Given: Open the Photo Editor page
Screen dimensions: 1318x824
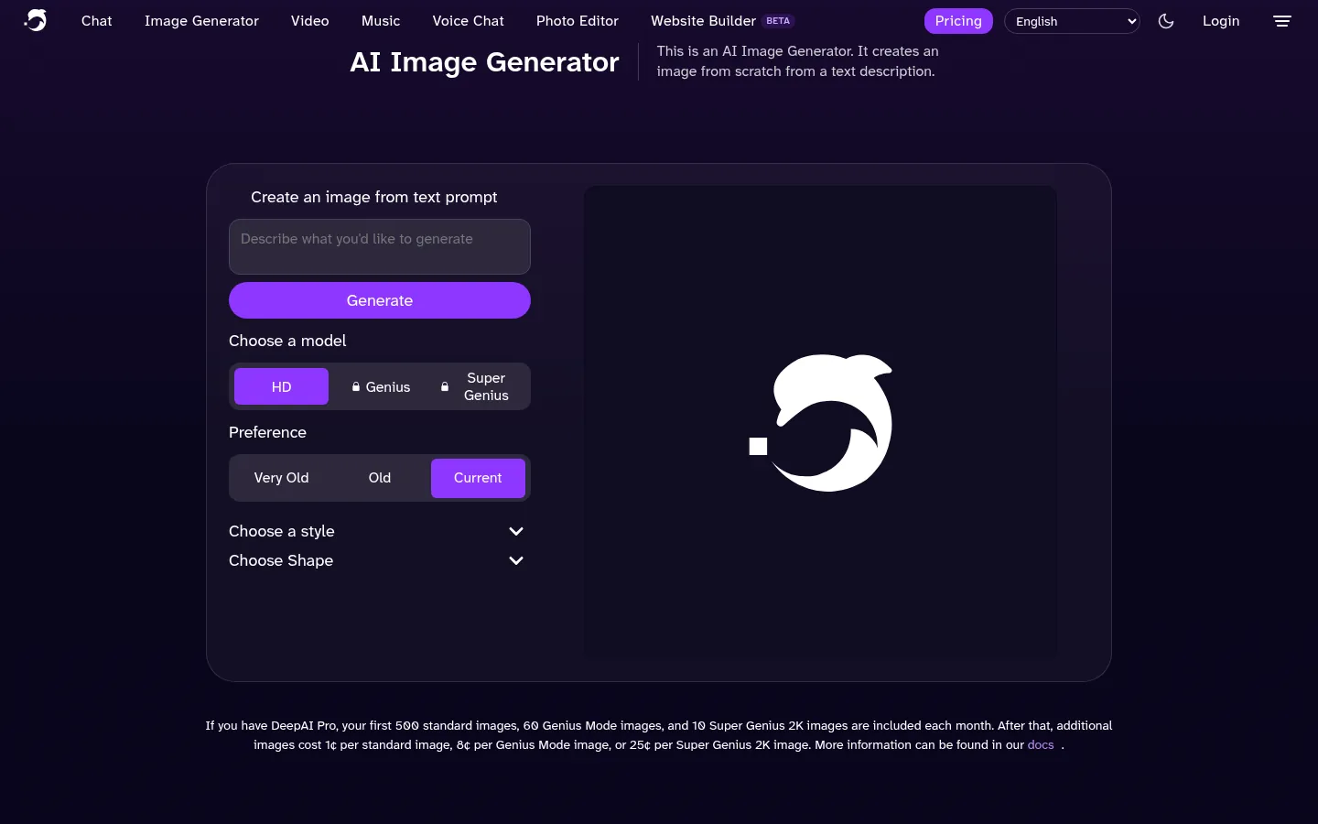Looking at the screenshot, I should tap(578, 21).
